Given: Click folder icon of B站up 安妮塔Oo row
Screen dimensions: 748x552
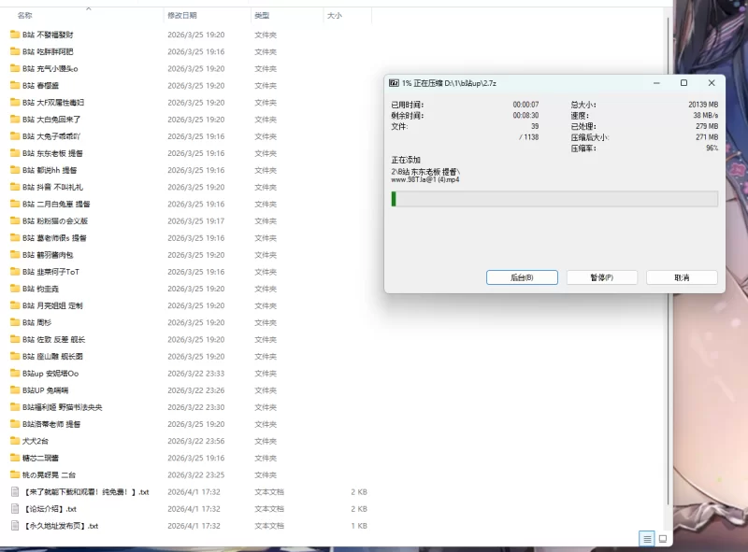Looking at the screenshot, I should (x=15, y=374).
